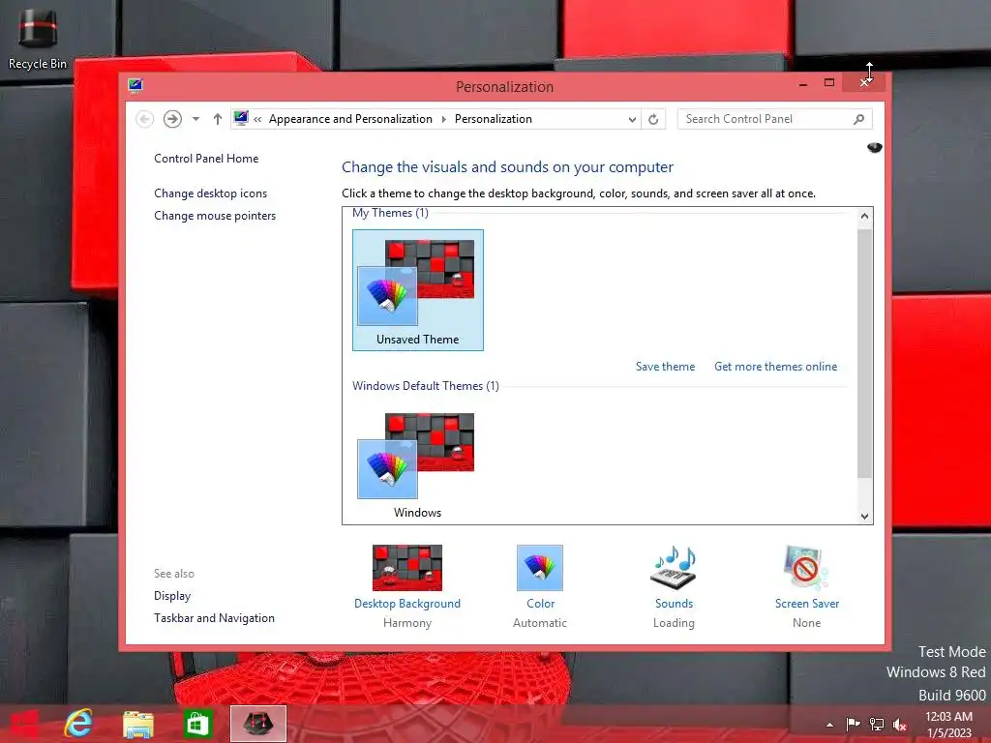Open Change mouse pointers link
Screen dimensions: 991x743
(x=215, y=216)
